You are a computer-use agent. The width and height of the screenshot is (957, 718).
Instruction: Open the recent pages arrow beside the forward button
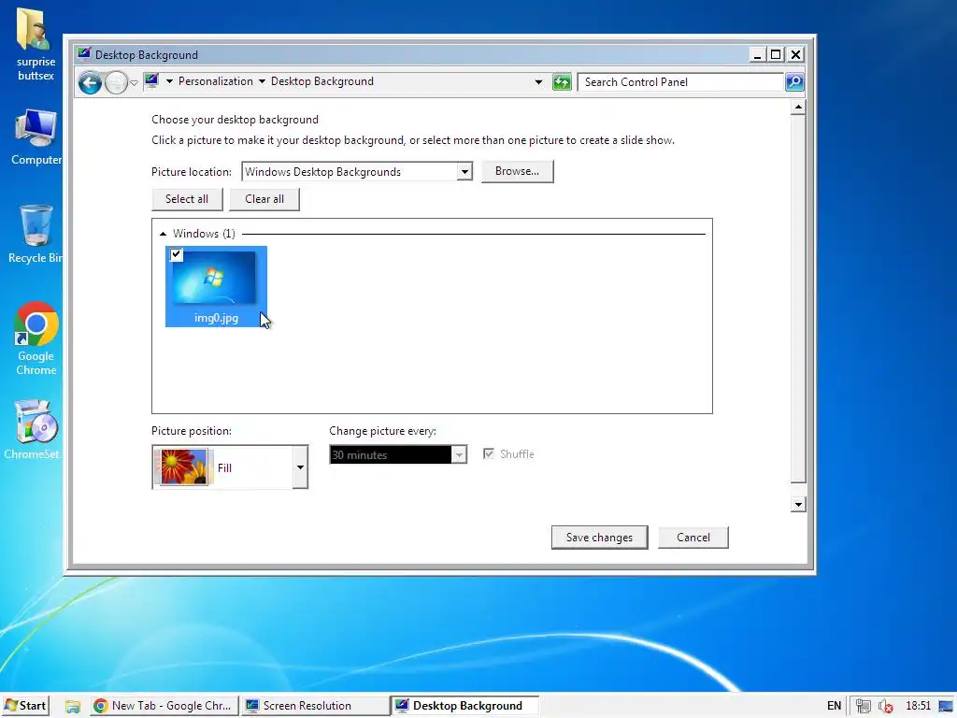coord(134,83)
